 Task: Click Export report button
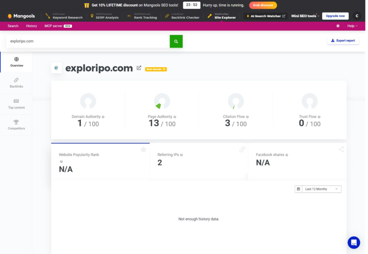pos(343,41)
